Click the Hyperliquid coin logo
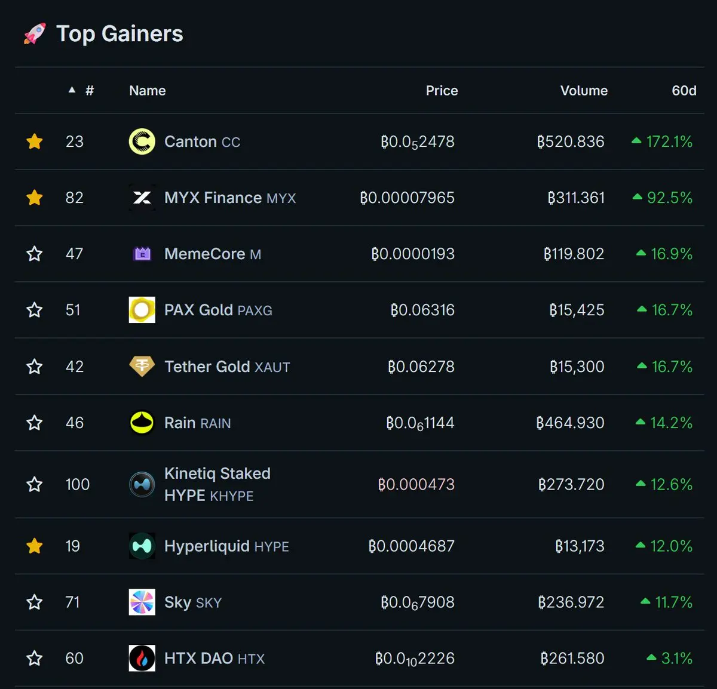The width and height of the screenshot is (717, 689). click(142, 546)
